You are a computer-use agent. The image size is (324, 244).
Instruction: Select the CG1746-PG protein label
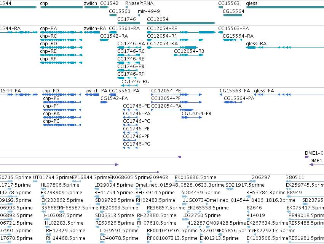click(x=137, y=144)
